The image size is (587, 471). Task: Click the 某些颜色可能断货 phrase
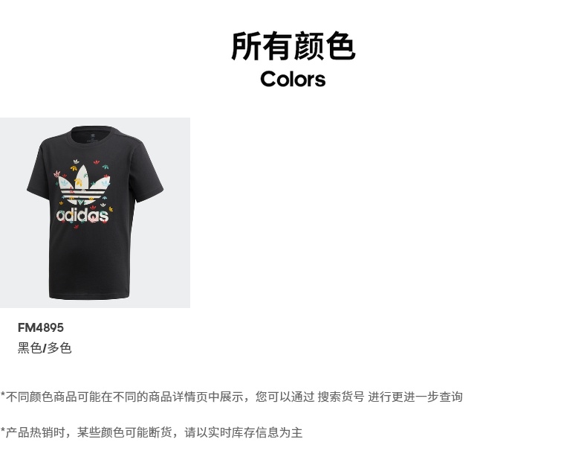pyautogui.click(x=124, y=432)
